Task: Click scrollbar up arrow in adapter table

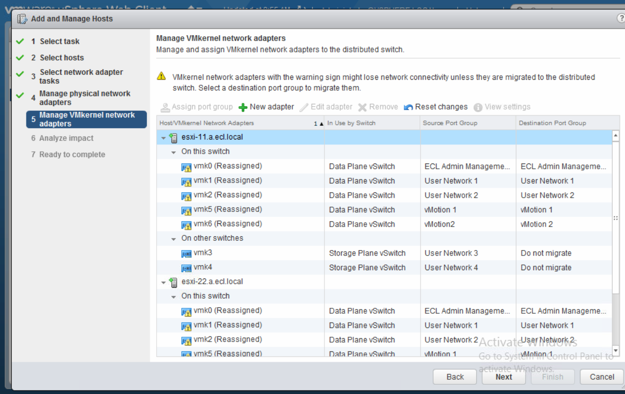Action: point(616,136)
